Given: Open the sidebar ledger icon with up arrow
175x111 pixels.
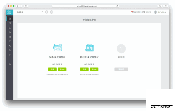Looking at the screenshot, I should 10,23.
